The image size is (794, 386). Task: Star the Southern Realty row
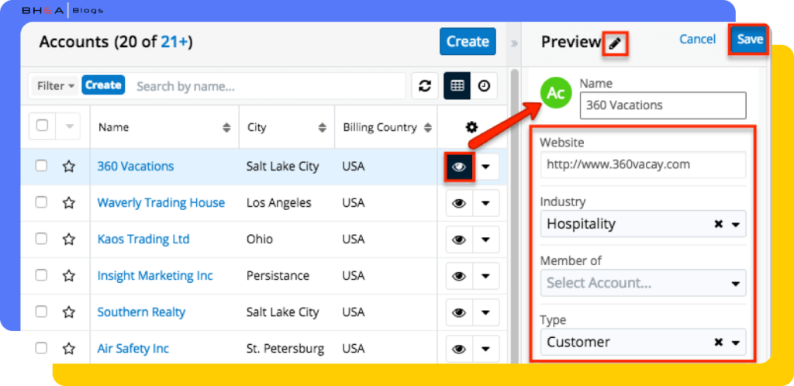pos(69,312)
